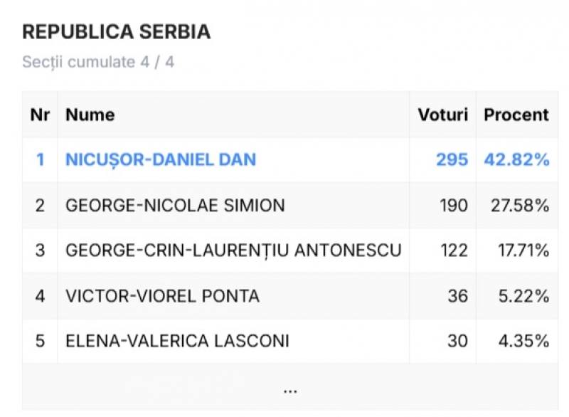Click the 122 votes cell
Viewport: 569px width, 417px height.
pos(454,250)
